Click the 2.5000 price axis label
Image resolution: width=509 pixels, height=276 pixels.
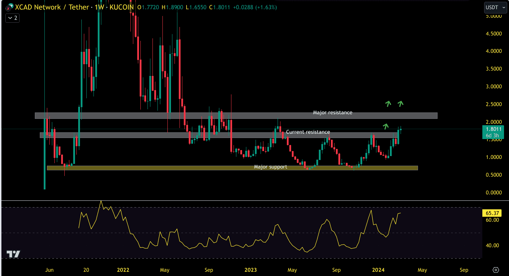(494, 104)
